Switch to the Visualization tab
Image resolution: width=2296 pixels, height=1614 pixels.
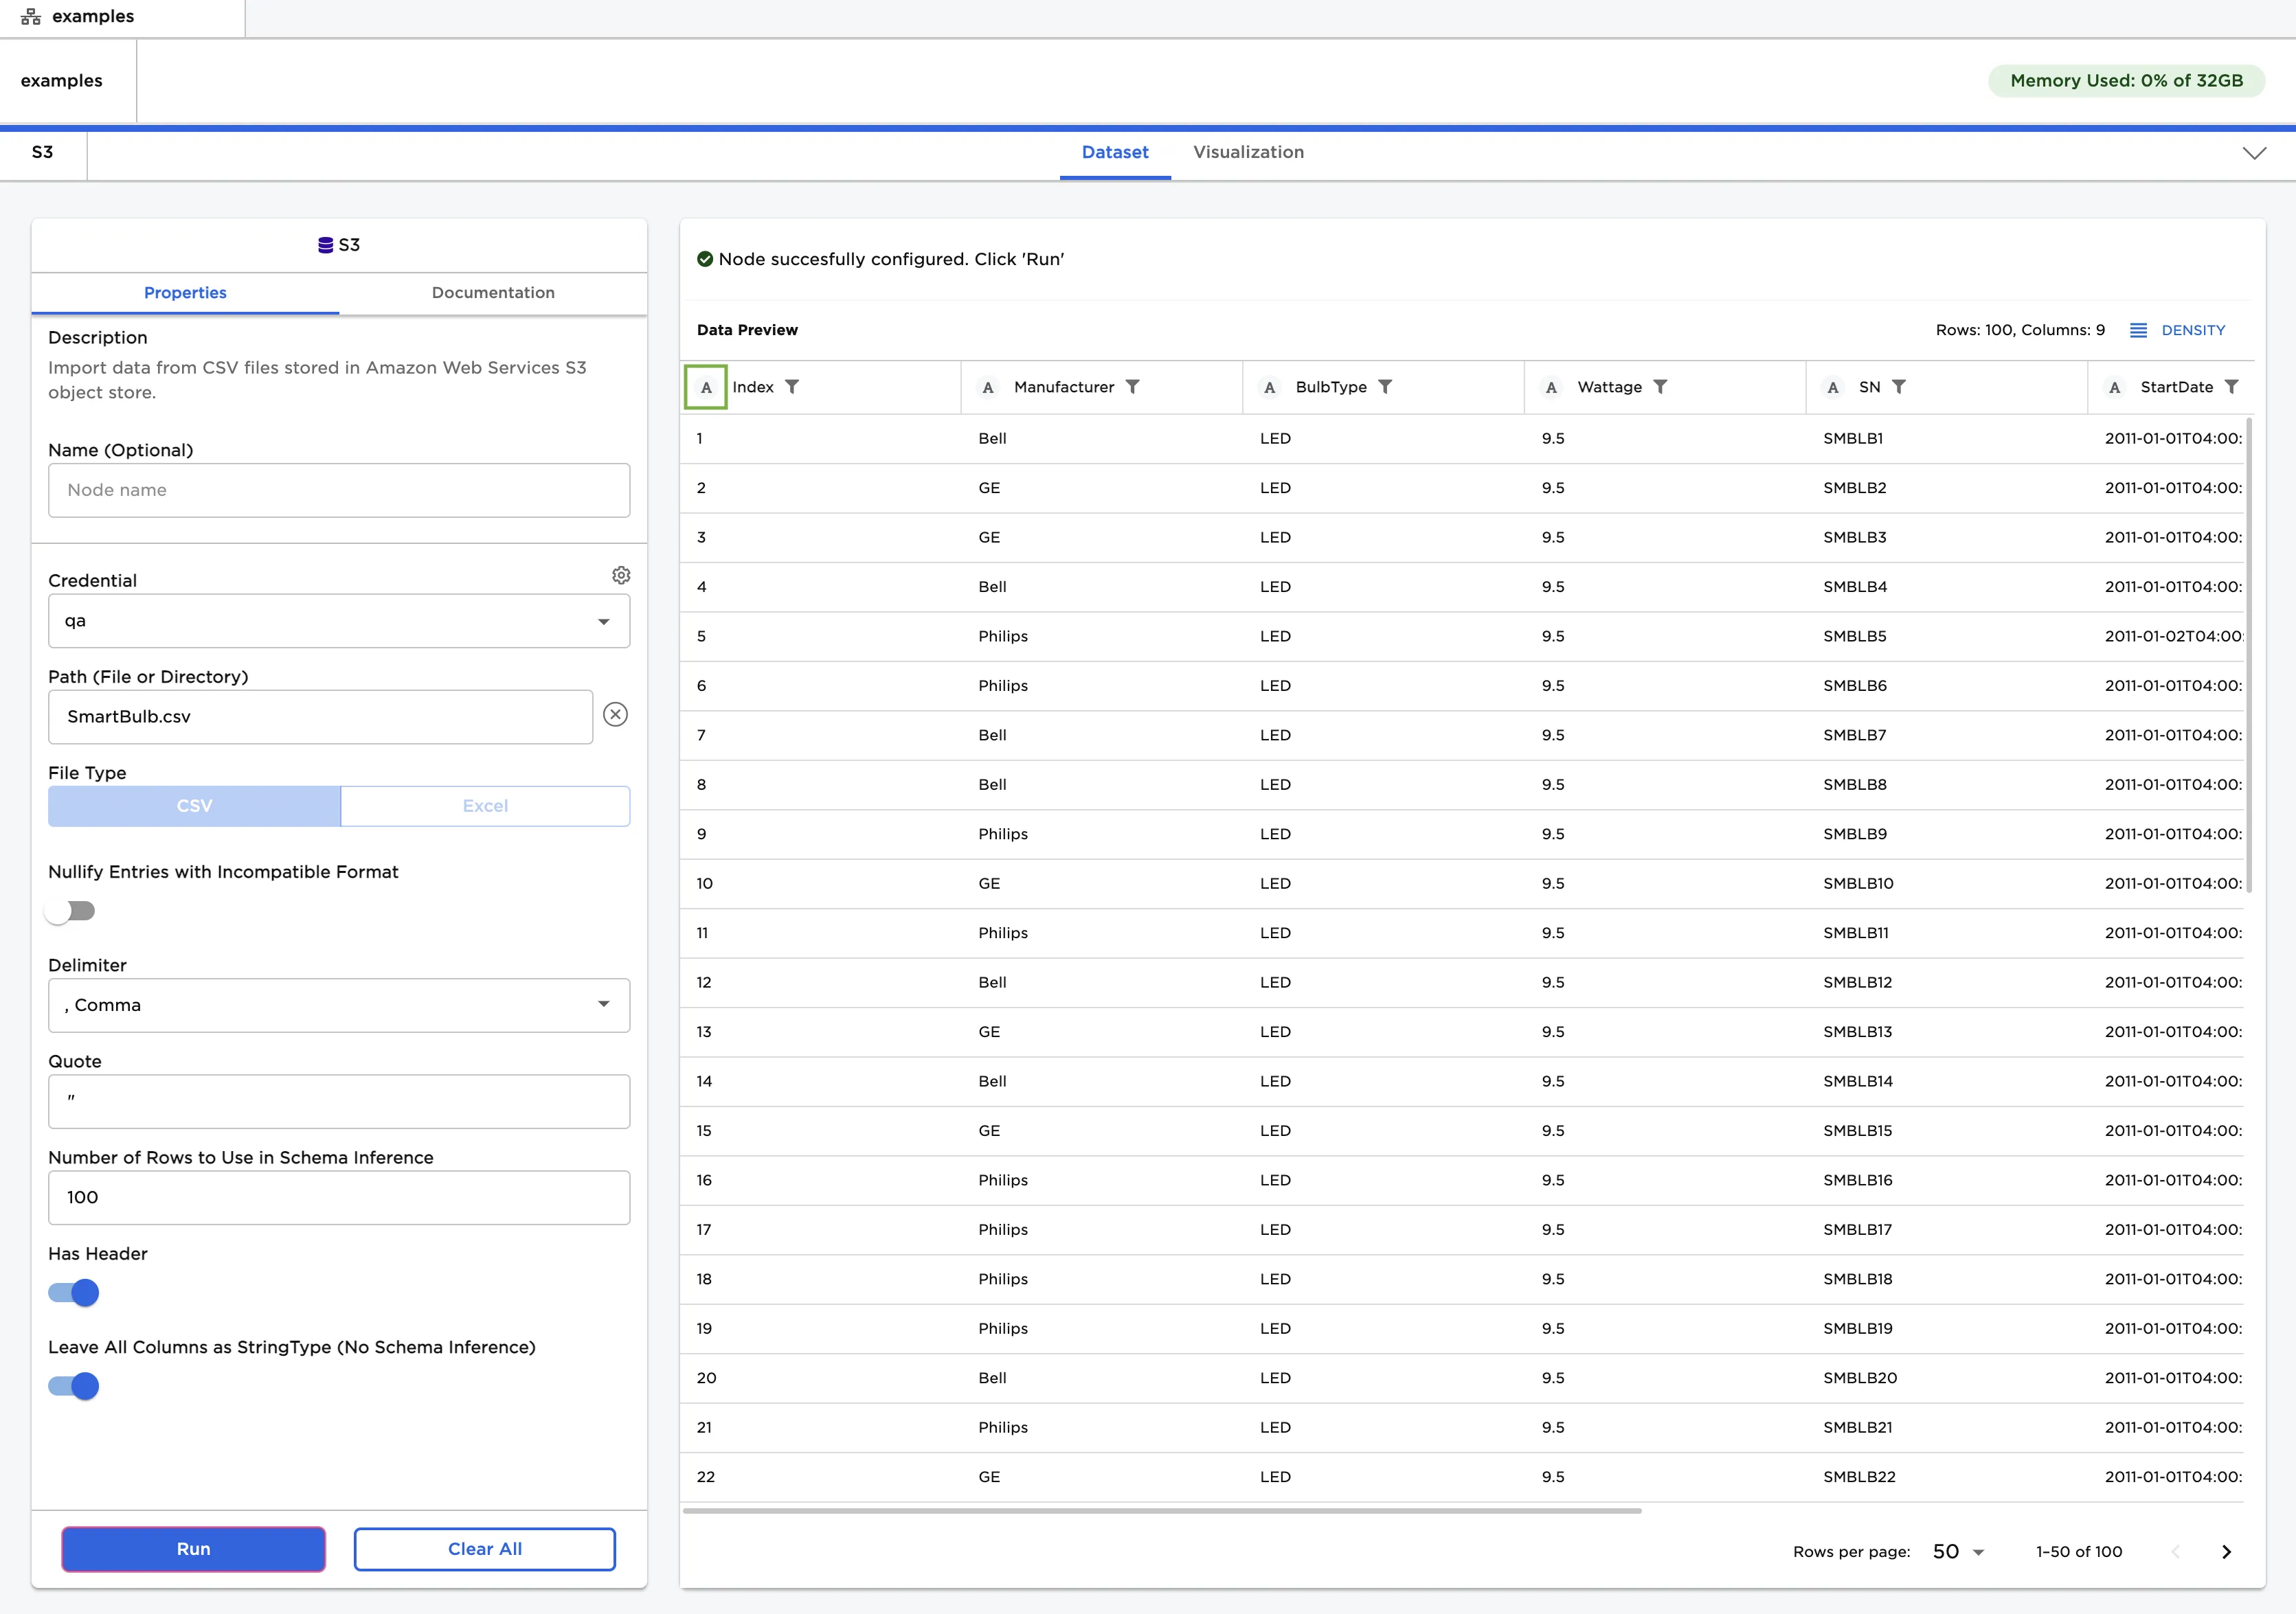click(1248, 152)
